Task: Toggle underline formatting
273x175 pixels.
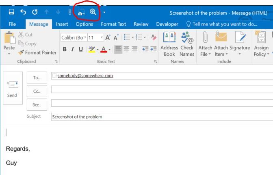Action: click(x=80, y=49)
